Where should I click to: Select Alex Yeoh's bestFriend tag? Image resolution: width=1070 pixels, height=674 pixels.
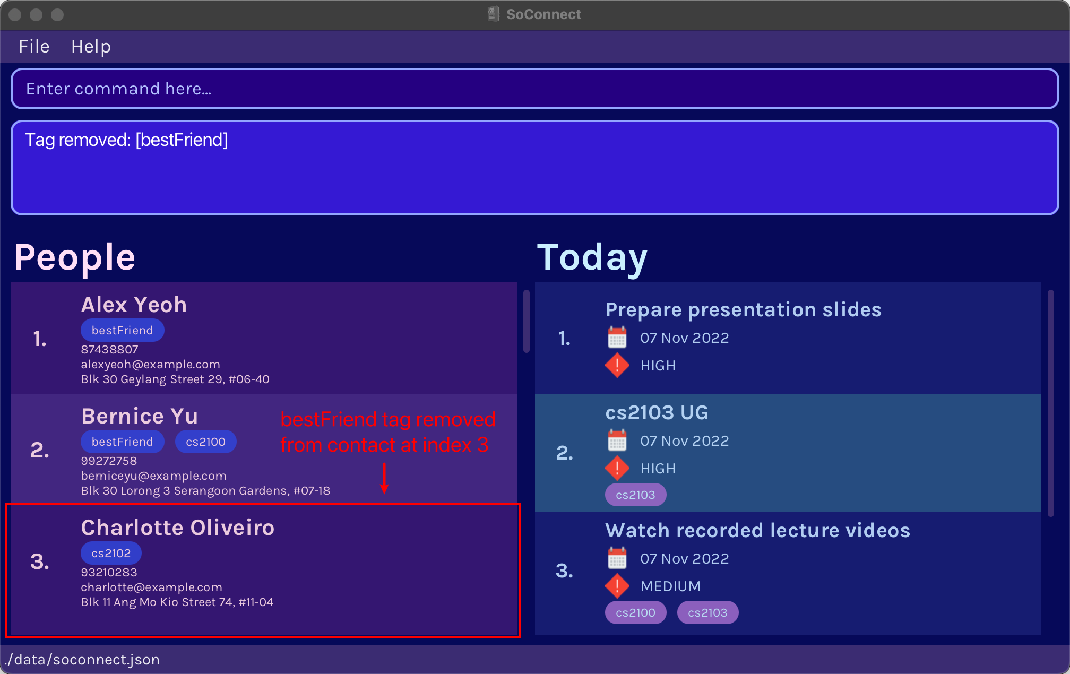tap(123, 330)
